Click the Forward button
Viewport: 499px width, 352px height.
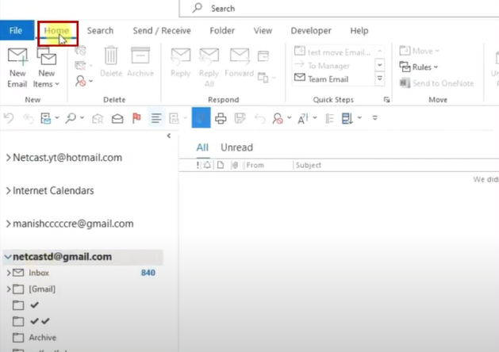point(240,63)
